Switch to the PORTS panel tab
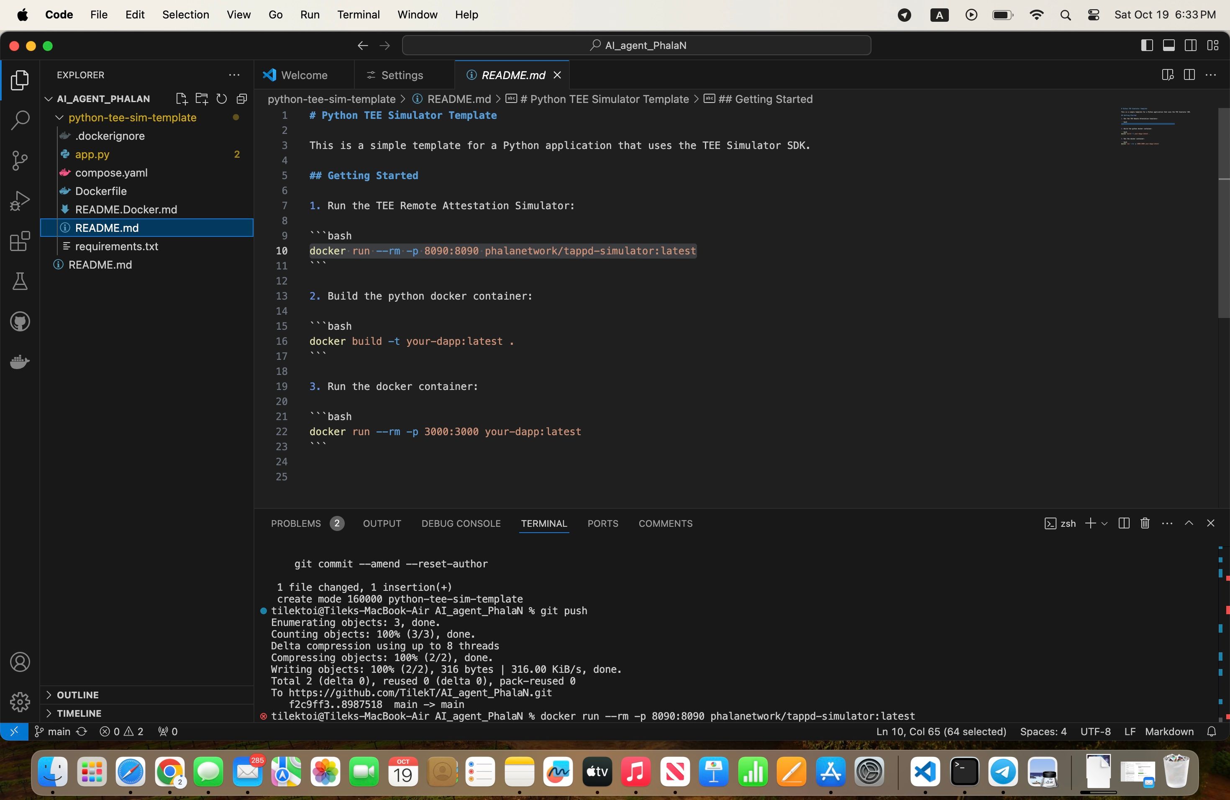Viewport: 1230px width, 800px height. [602, 523]
